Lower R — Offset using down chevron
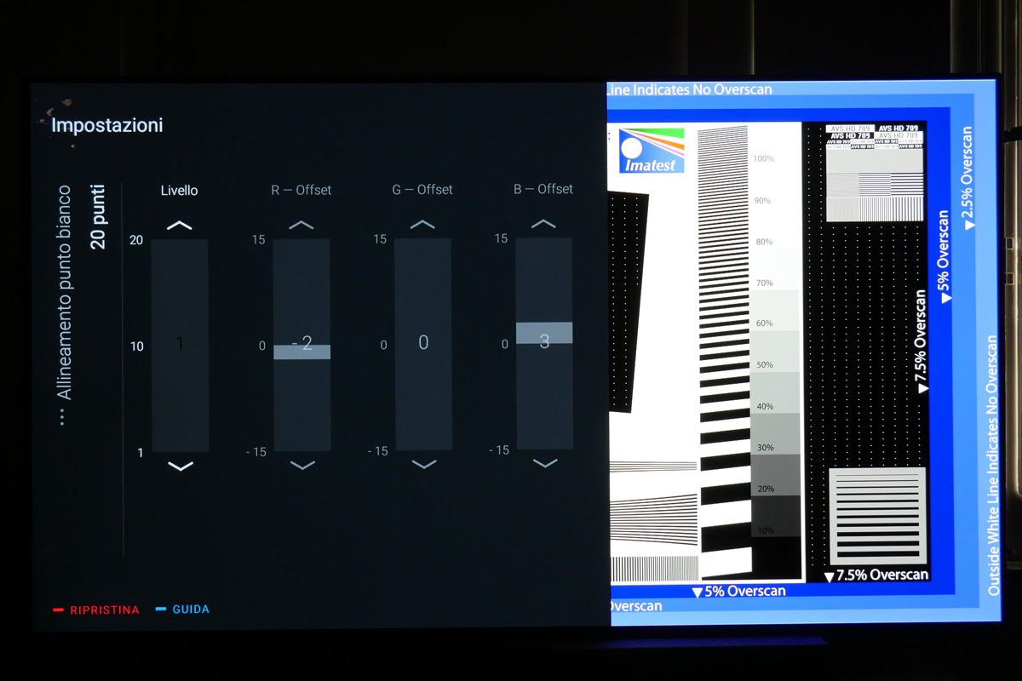 click(x=302, y=465)
